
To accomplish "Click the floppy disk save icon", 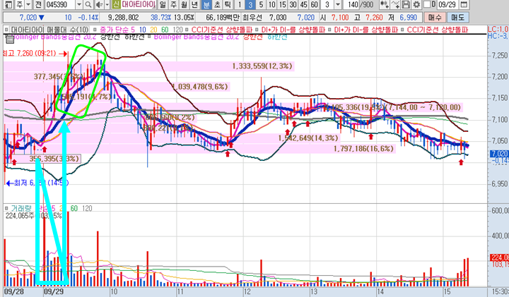I will point(406,4).
